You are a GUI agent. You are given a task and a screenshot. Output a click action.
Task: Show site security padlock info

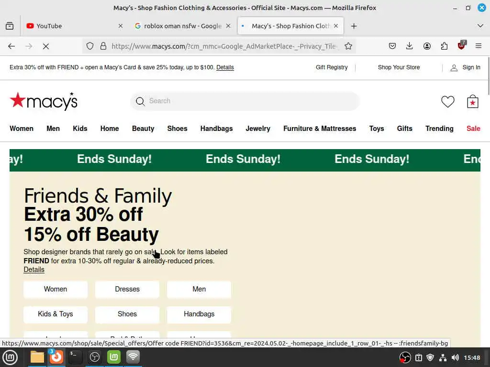103,46
